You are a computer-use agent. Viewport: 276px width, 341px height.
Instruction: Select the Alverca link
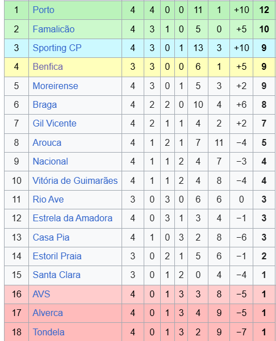point(48,313)
